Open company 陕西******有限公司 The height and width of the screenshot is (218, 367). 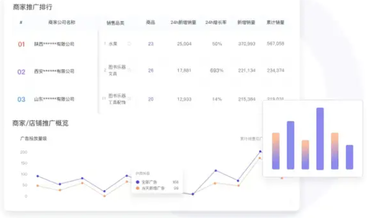(x=54, y=44)
